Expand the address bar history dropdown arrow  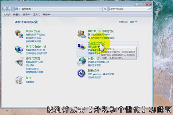tap(101, 9)
